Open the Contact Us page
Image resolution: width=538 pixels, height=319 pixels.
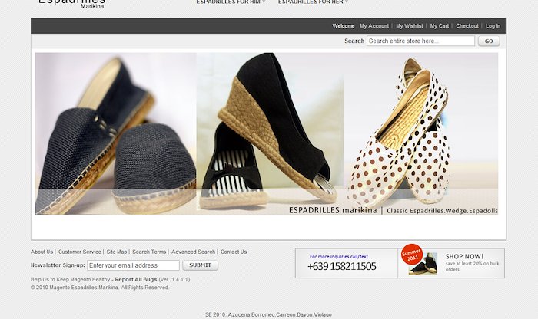pos(234,252)
